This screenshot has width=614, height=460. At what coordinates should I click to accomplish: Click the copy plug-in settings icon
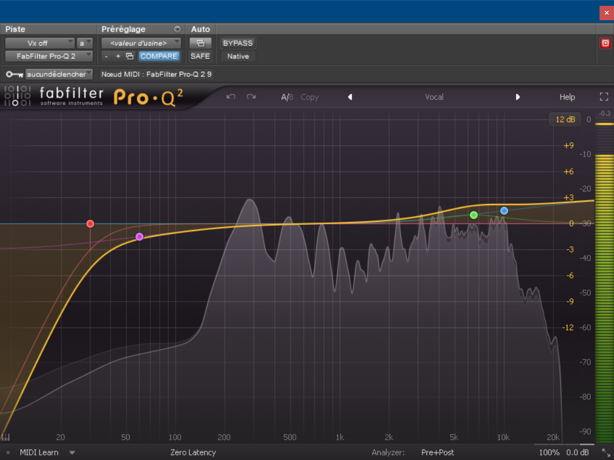pyautogui.click(x=130, y=56)
